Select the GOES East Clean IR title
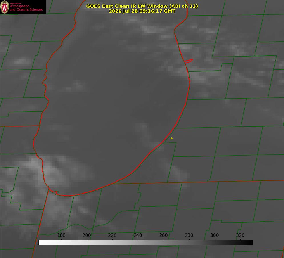 click(142, 6)
